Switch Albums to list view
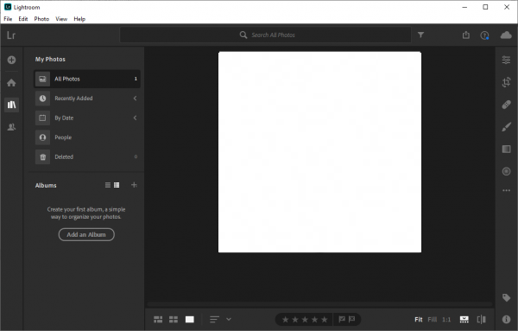Screen dimensions: 518x331 click(108, 185)
